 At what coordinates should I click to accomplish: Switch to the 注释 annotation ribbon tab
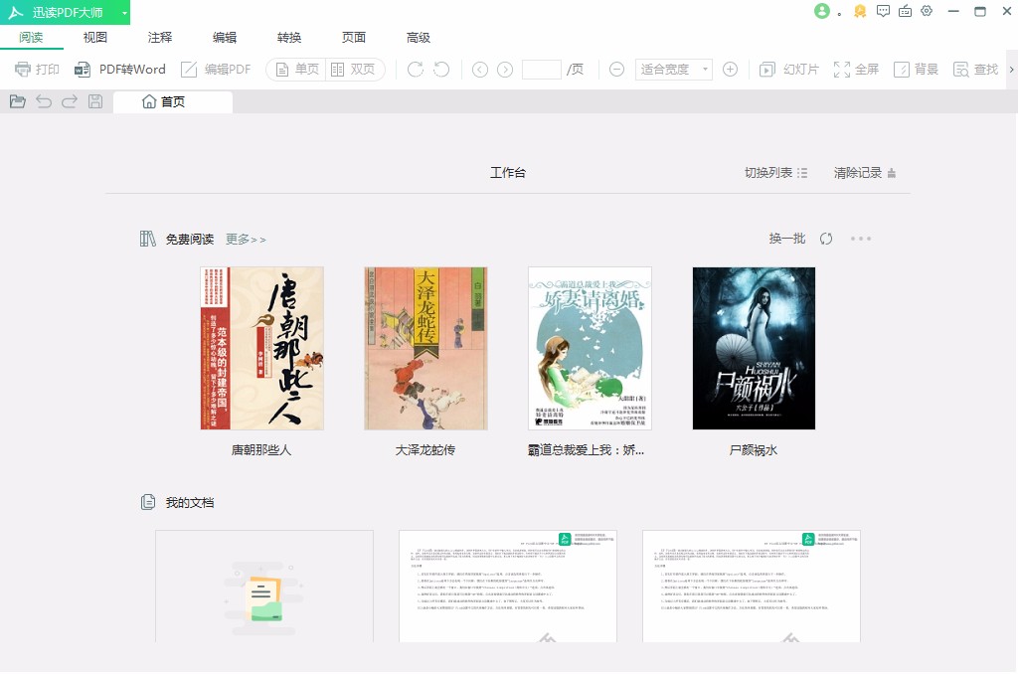click(x=158, y=37)
